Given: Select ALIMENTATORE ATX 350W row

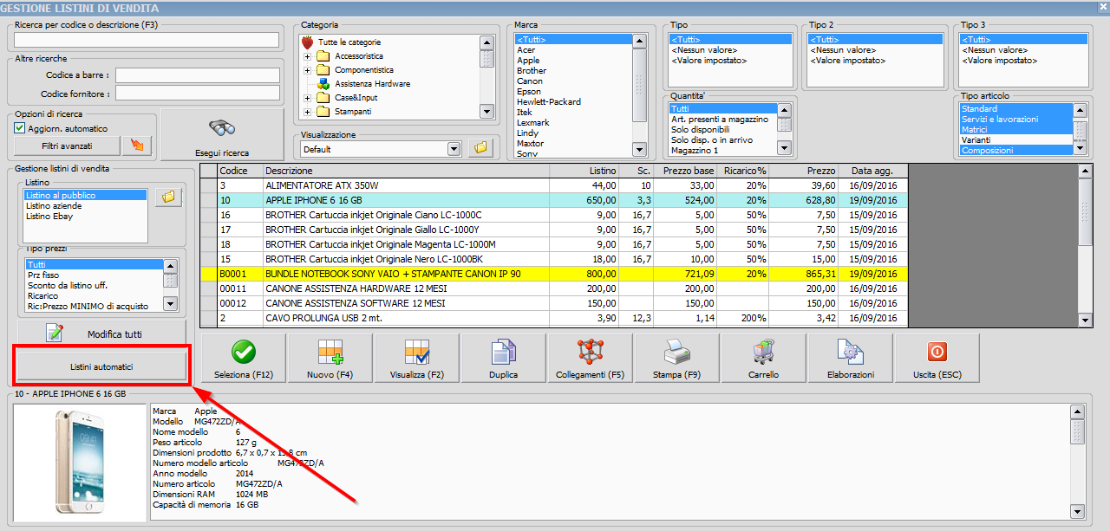Looking at the screenshot, I should coord(553,185).
